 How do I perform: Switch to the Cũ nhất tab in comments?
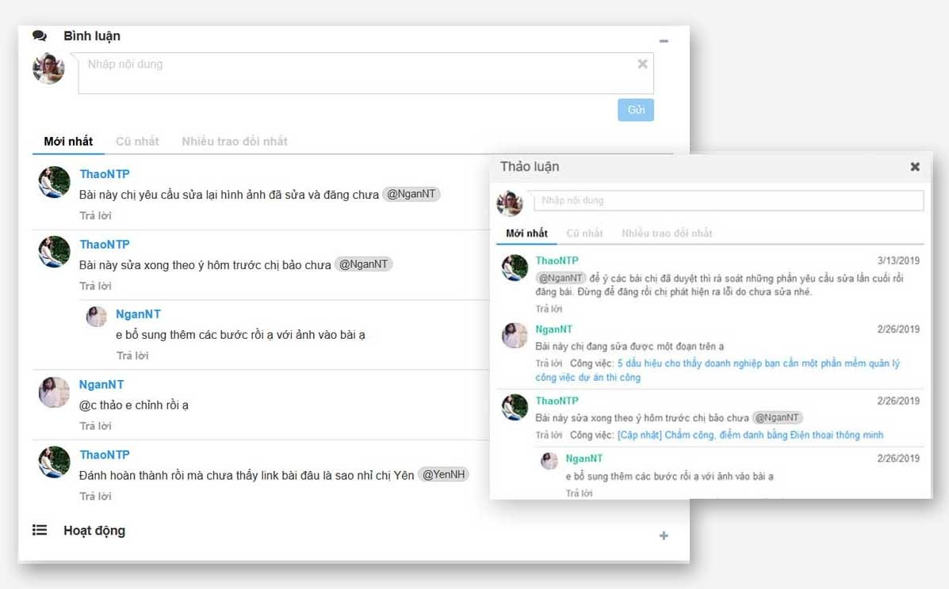click(137, 141)
